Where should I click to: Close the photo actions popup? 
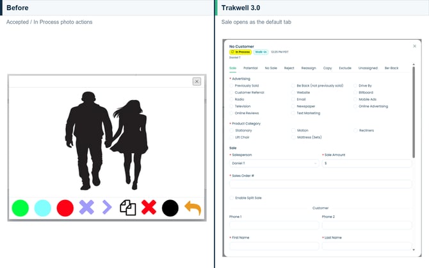tap(197, 81)
